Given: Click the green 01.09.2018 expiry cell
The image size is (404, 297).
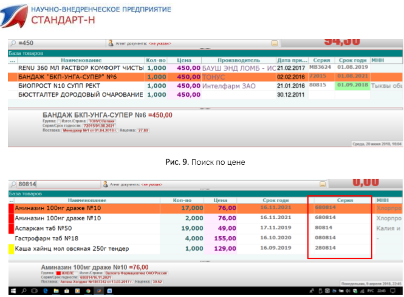Looking at the screenshot, I should [352, 85].
